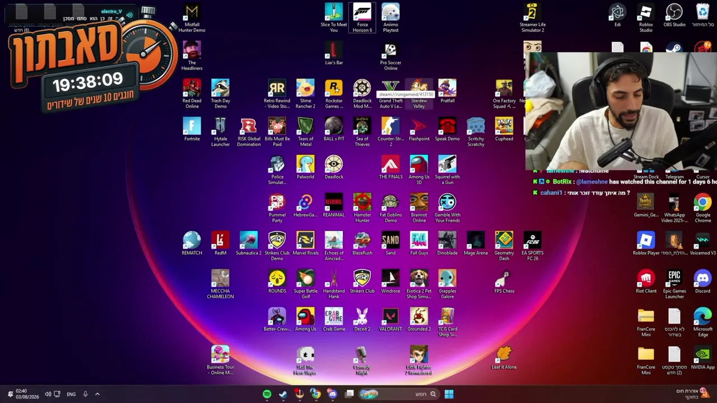This screenshot has width=717, height=403.
Task: Select Among Us 3D icon
Action: click(x=419, y=170)
